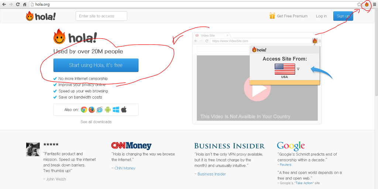The image size is (378, 189).
Task: Click the browser back arrow
Action: 4,4
